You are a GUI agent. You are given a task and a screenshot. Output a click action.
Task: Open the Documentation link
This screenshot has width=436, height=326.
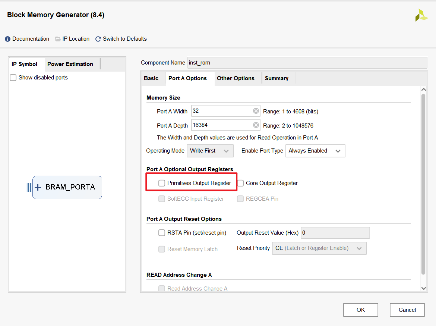(x=31, y=39)
